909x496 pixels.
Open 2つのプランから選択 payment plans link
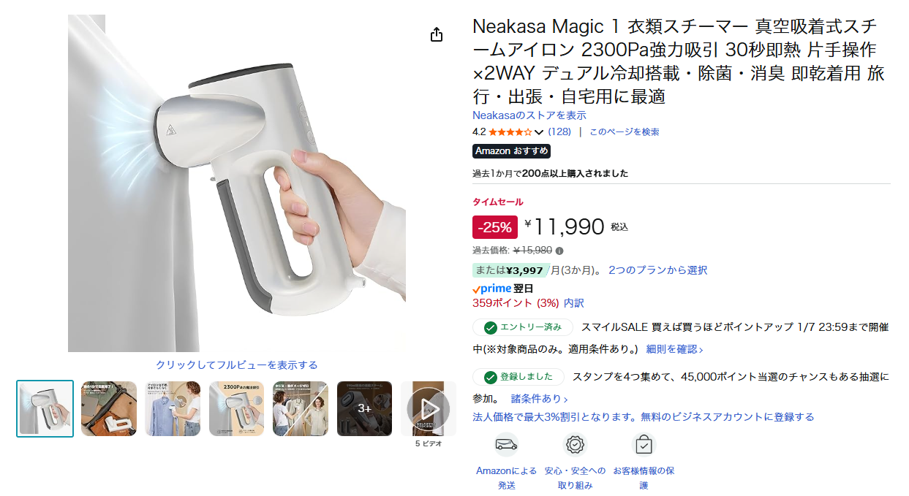point(658,270)
